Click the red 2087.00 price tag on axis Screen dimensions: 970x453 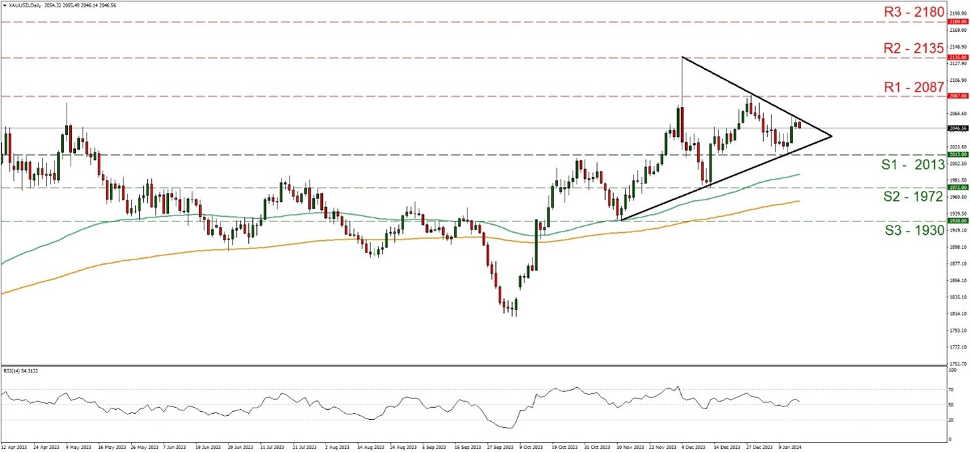pos(958,96)
